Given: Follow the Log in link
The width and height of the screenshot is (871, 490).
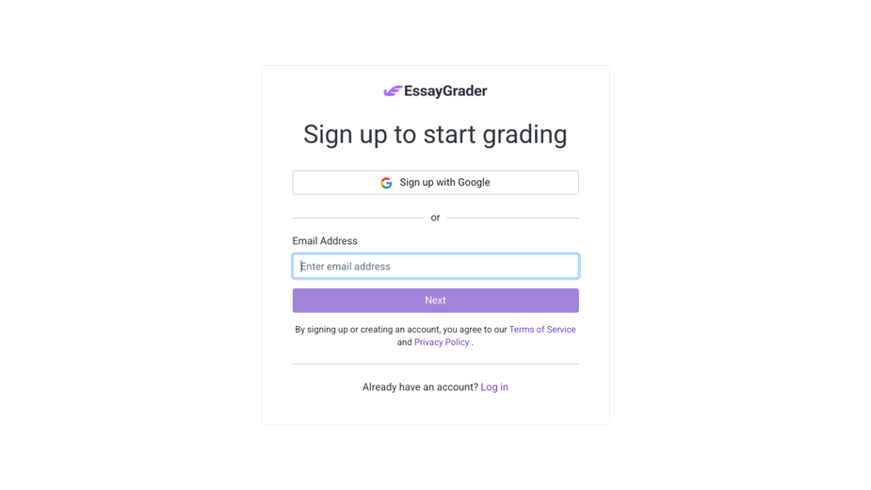Looking at the screenshot, I should click(494, 387).
